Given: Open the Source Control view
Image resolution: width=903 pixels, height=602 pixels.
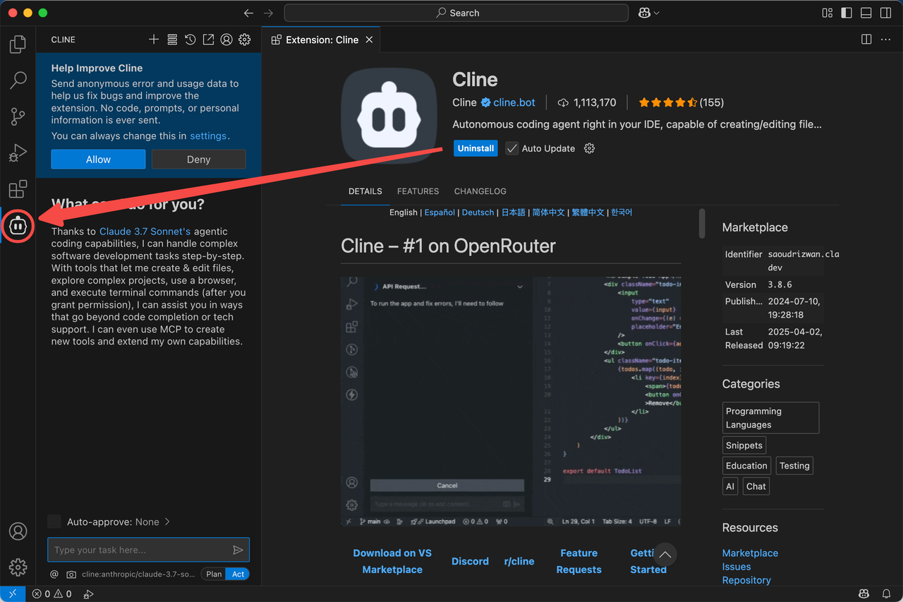Looking at the screenshot, I should [x=18, y=116].
